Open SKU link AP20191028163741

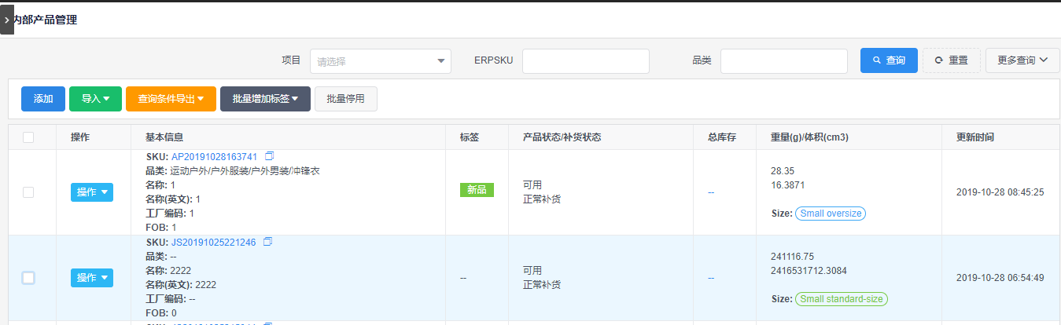[214, 157]
